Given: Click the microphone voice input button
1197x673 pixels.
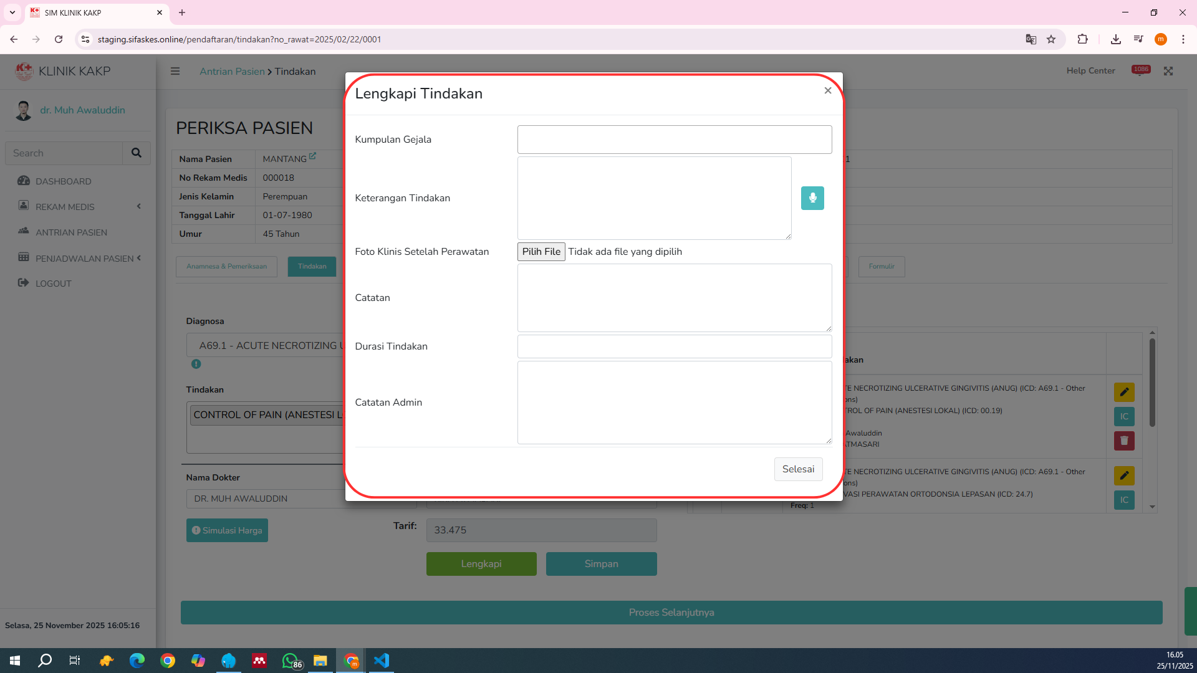Looking at the screenshot, I should tap(812, 198).
